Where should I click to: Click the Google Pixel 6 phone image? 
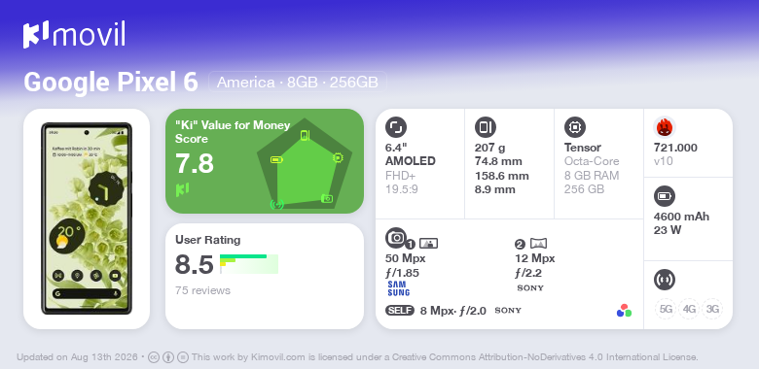87,218
